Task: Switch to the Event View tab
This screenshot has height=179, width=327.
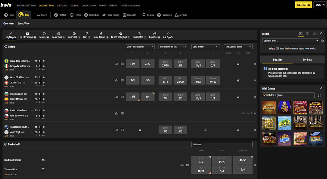Action: coord(23,23)
